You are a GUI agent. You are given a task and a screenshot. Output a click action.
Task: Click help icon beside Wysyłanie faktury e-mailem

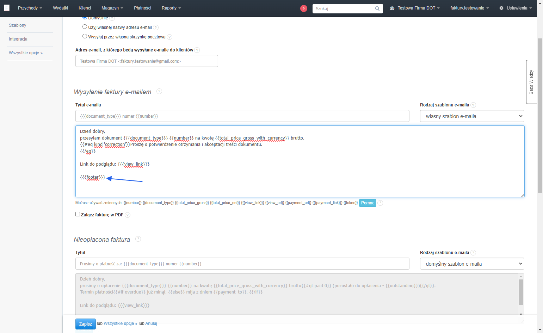point(159,91)
